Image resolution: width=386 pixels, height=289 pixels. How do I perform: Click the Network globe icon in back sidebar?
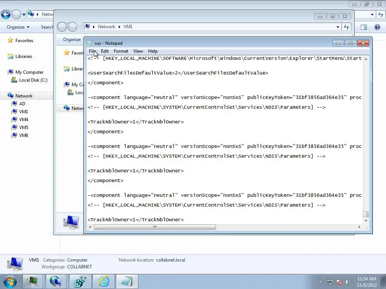click(x=10, y=96)
